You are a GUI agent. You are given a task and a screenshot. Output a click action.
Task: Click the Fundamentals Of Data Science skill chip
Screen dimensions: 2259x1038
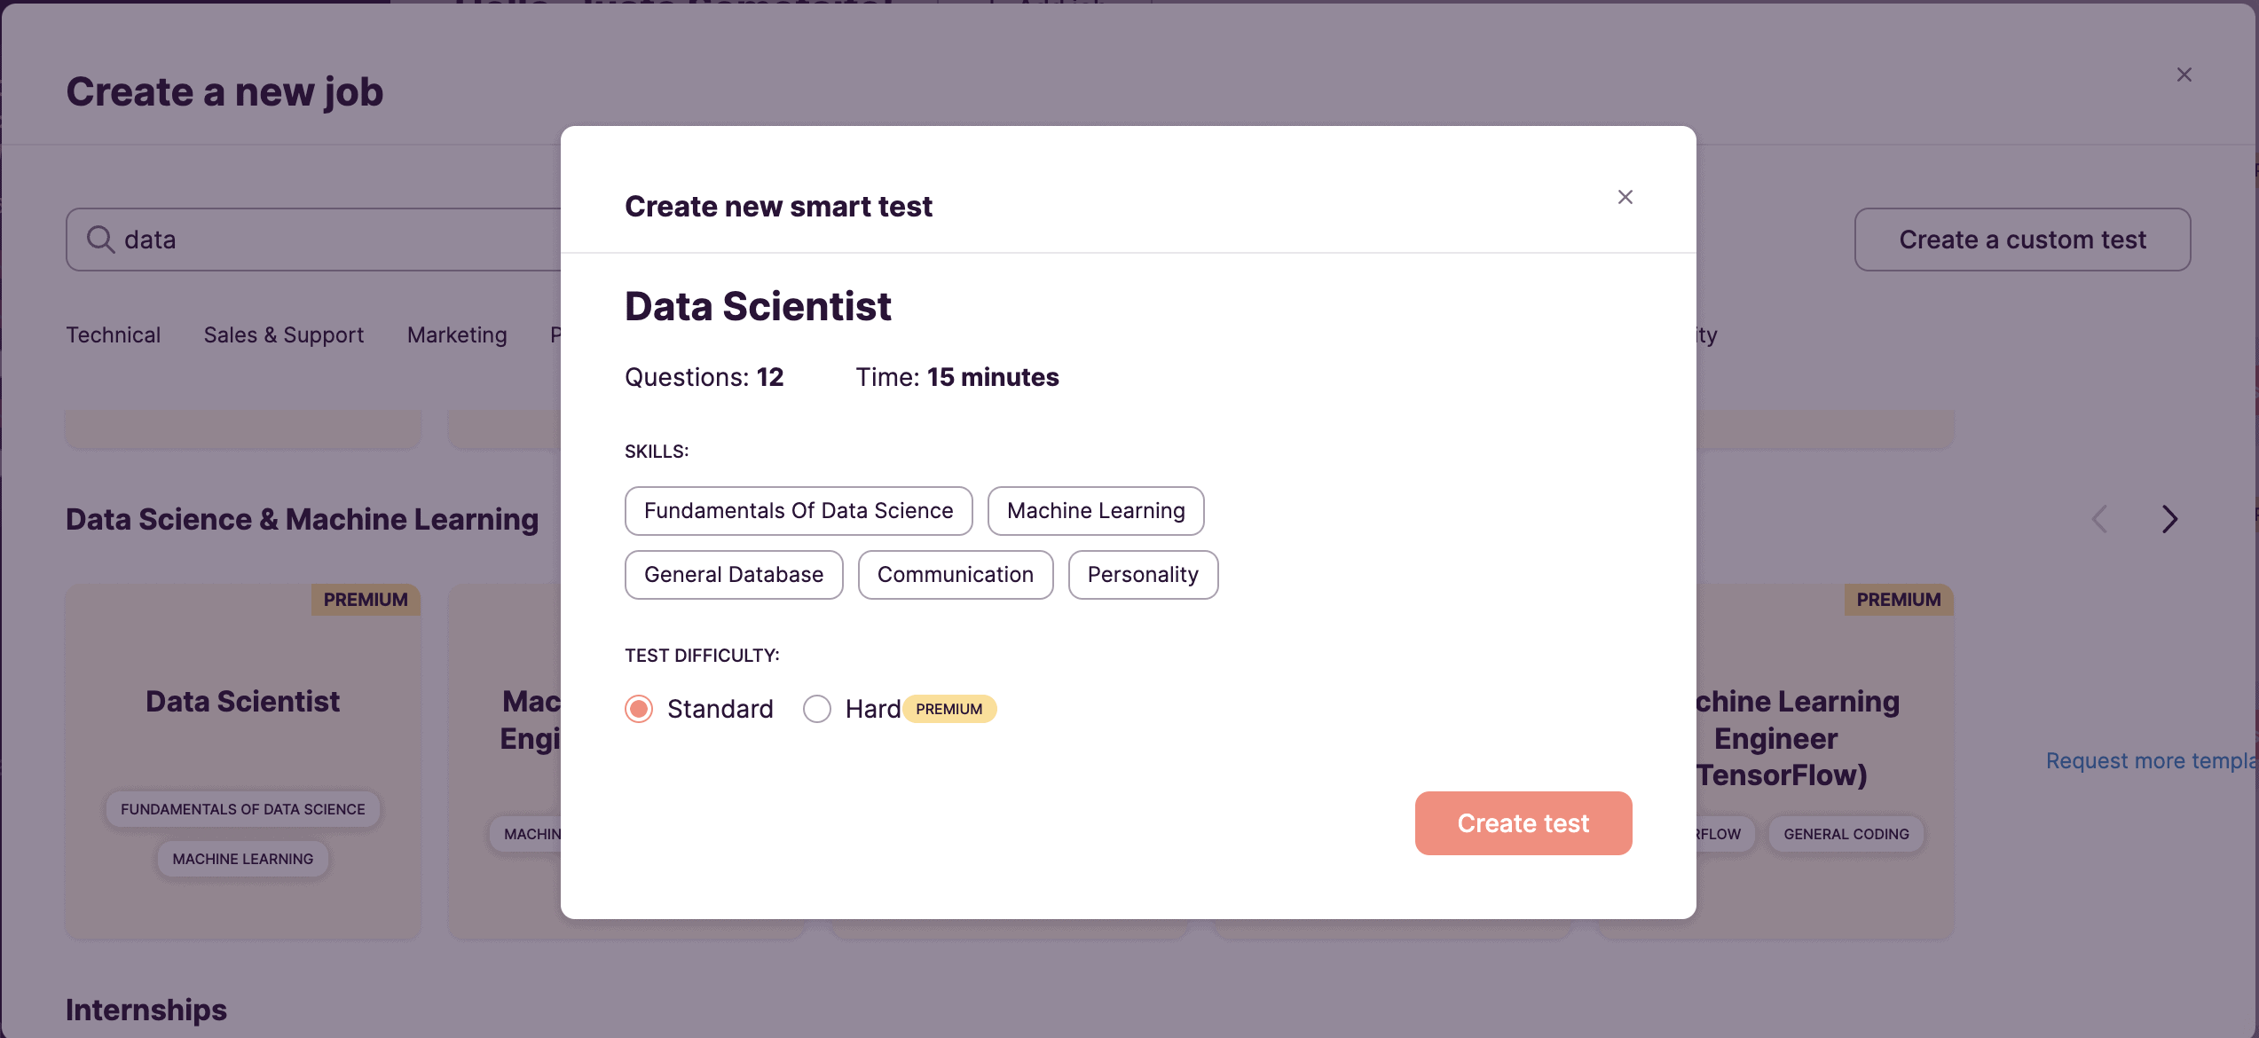tap(799, 511)
